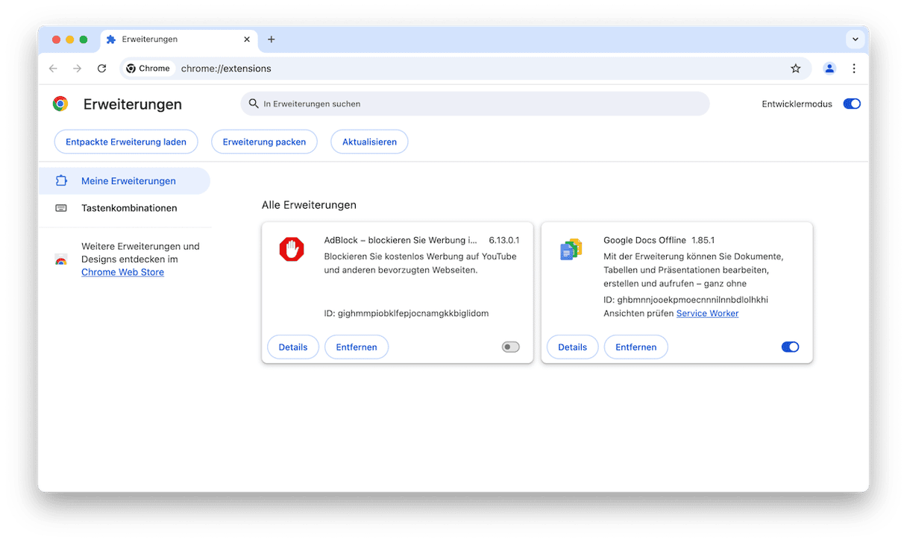Reload the extensions page

tap(101, 69)
